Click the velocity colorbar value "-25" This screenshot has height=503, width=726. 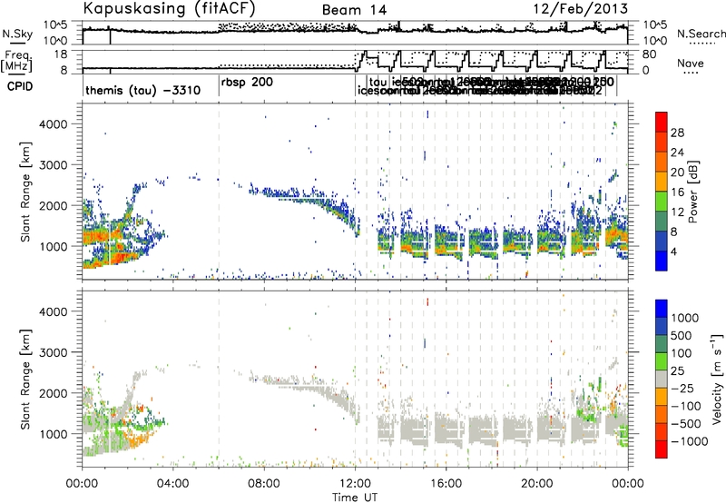(x=682, y=389)
